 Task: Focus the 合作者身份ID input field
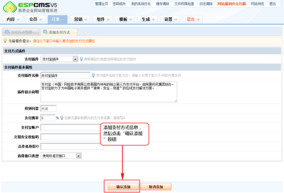click(x=72, y=146)
